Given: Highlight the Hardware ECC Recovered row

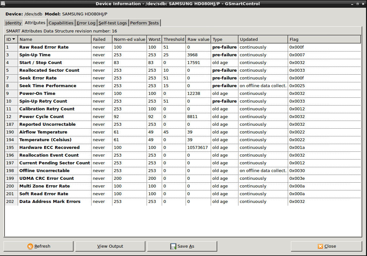Looking at the screenshot, I should tap(49, 148).
